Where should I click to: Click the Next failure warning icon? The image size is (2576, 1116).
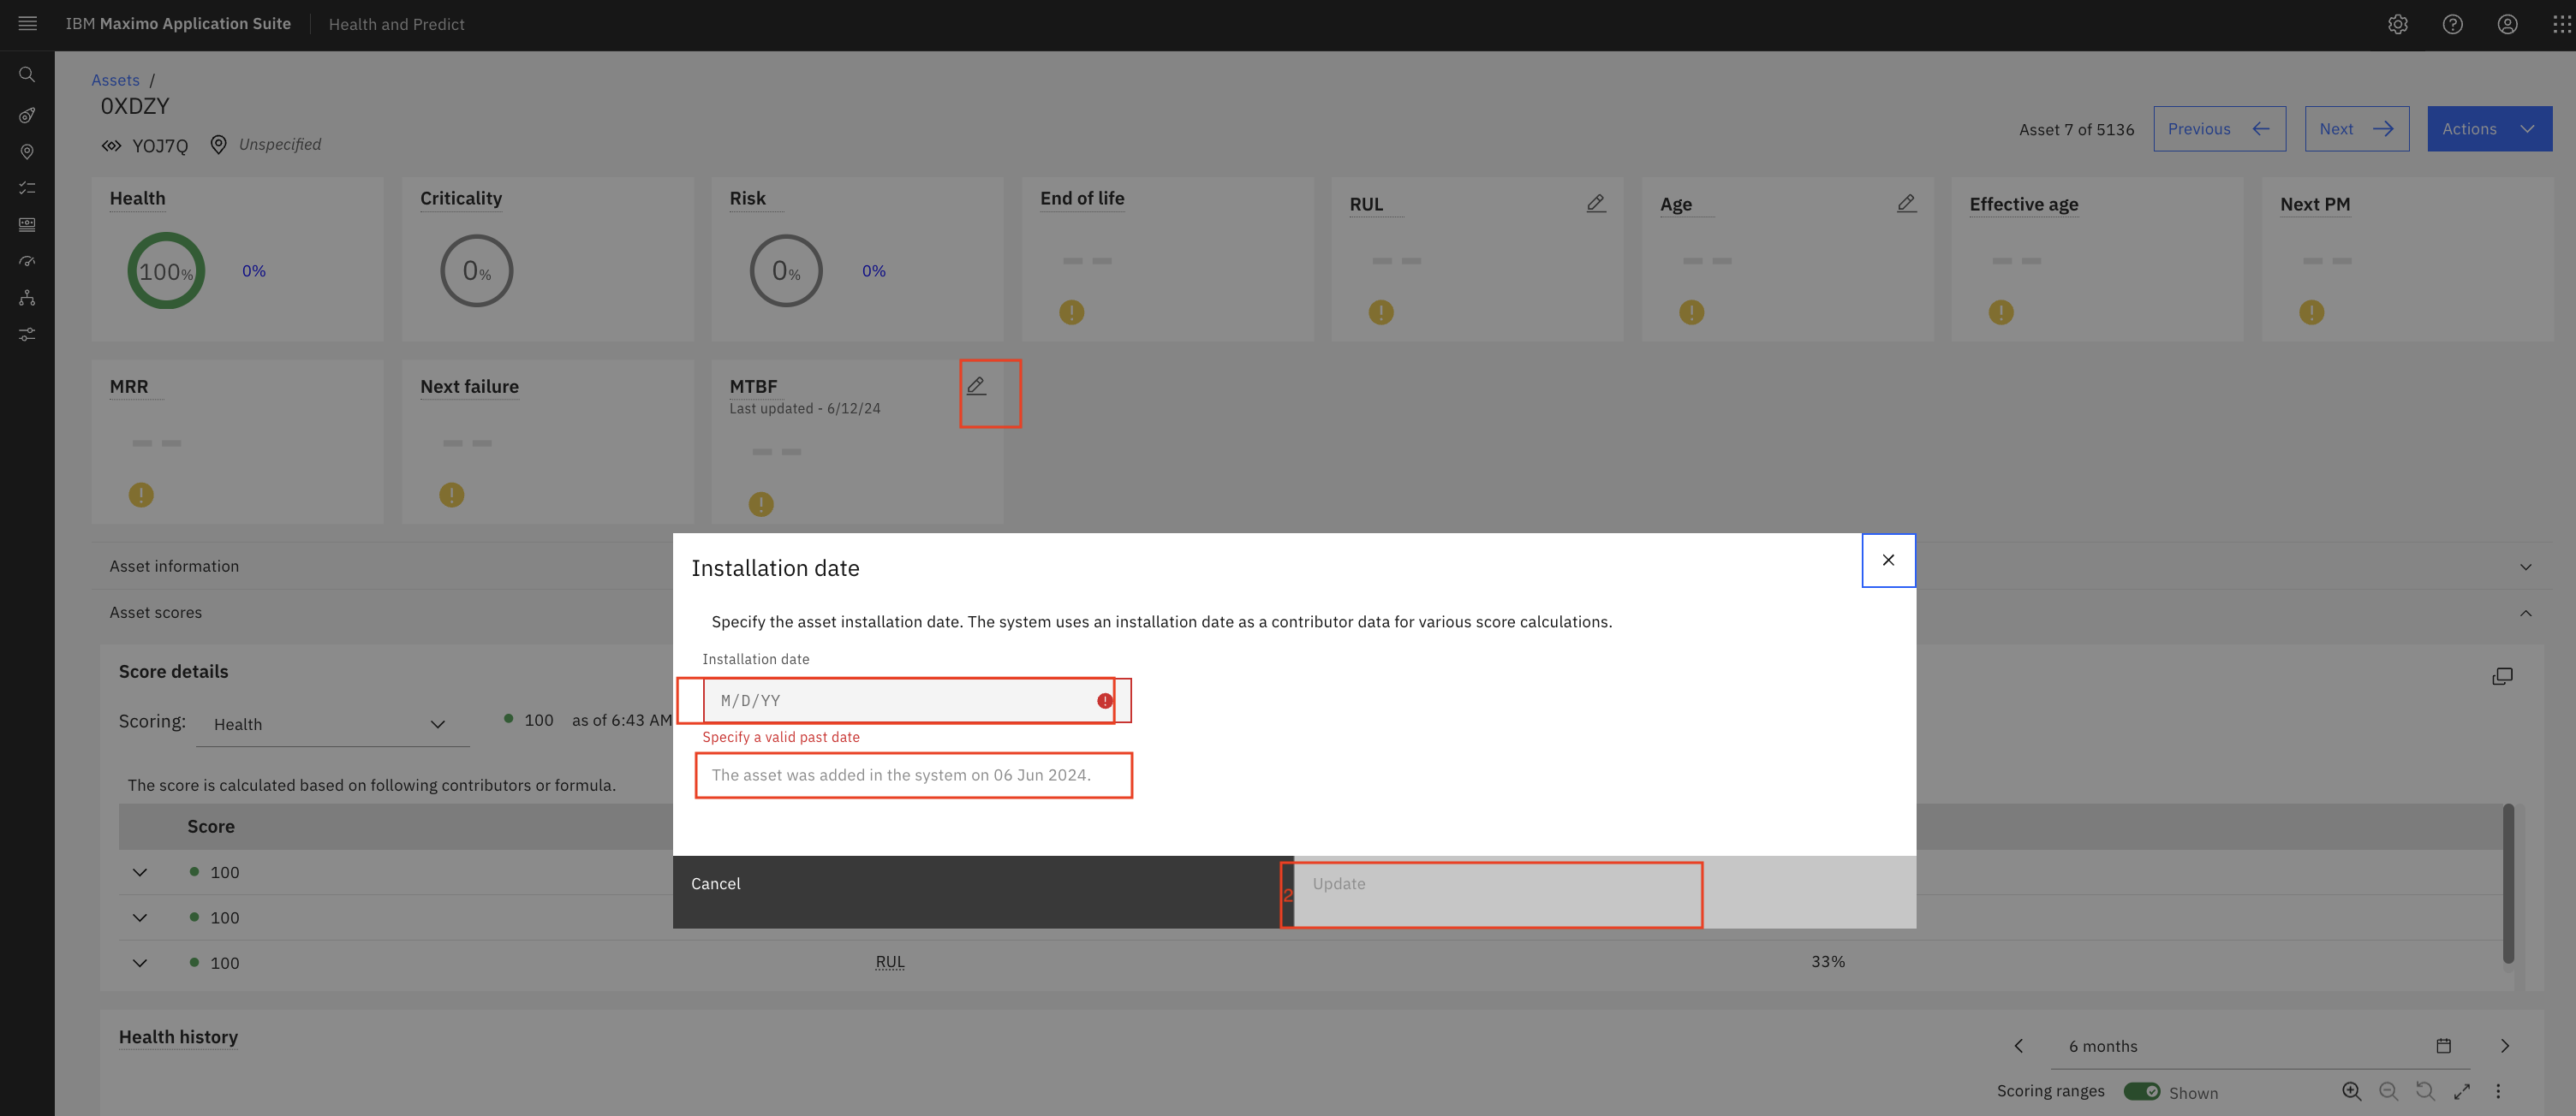[452, 495]
